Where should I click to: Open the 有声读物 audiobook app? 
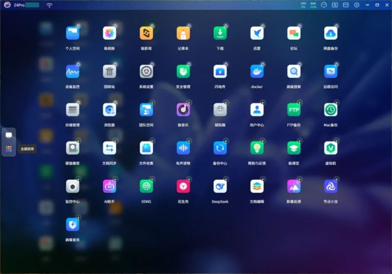click(x=183, y=148)
